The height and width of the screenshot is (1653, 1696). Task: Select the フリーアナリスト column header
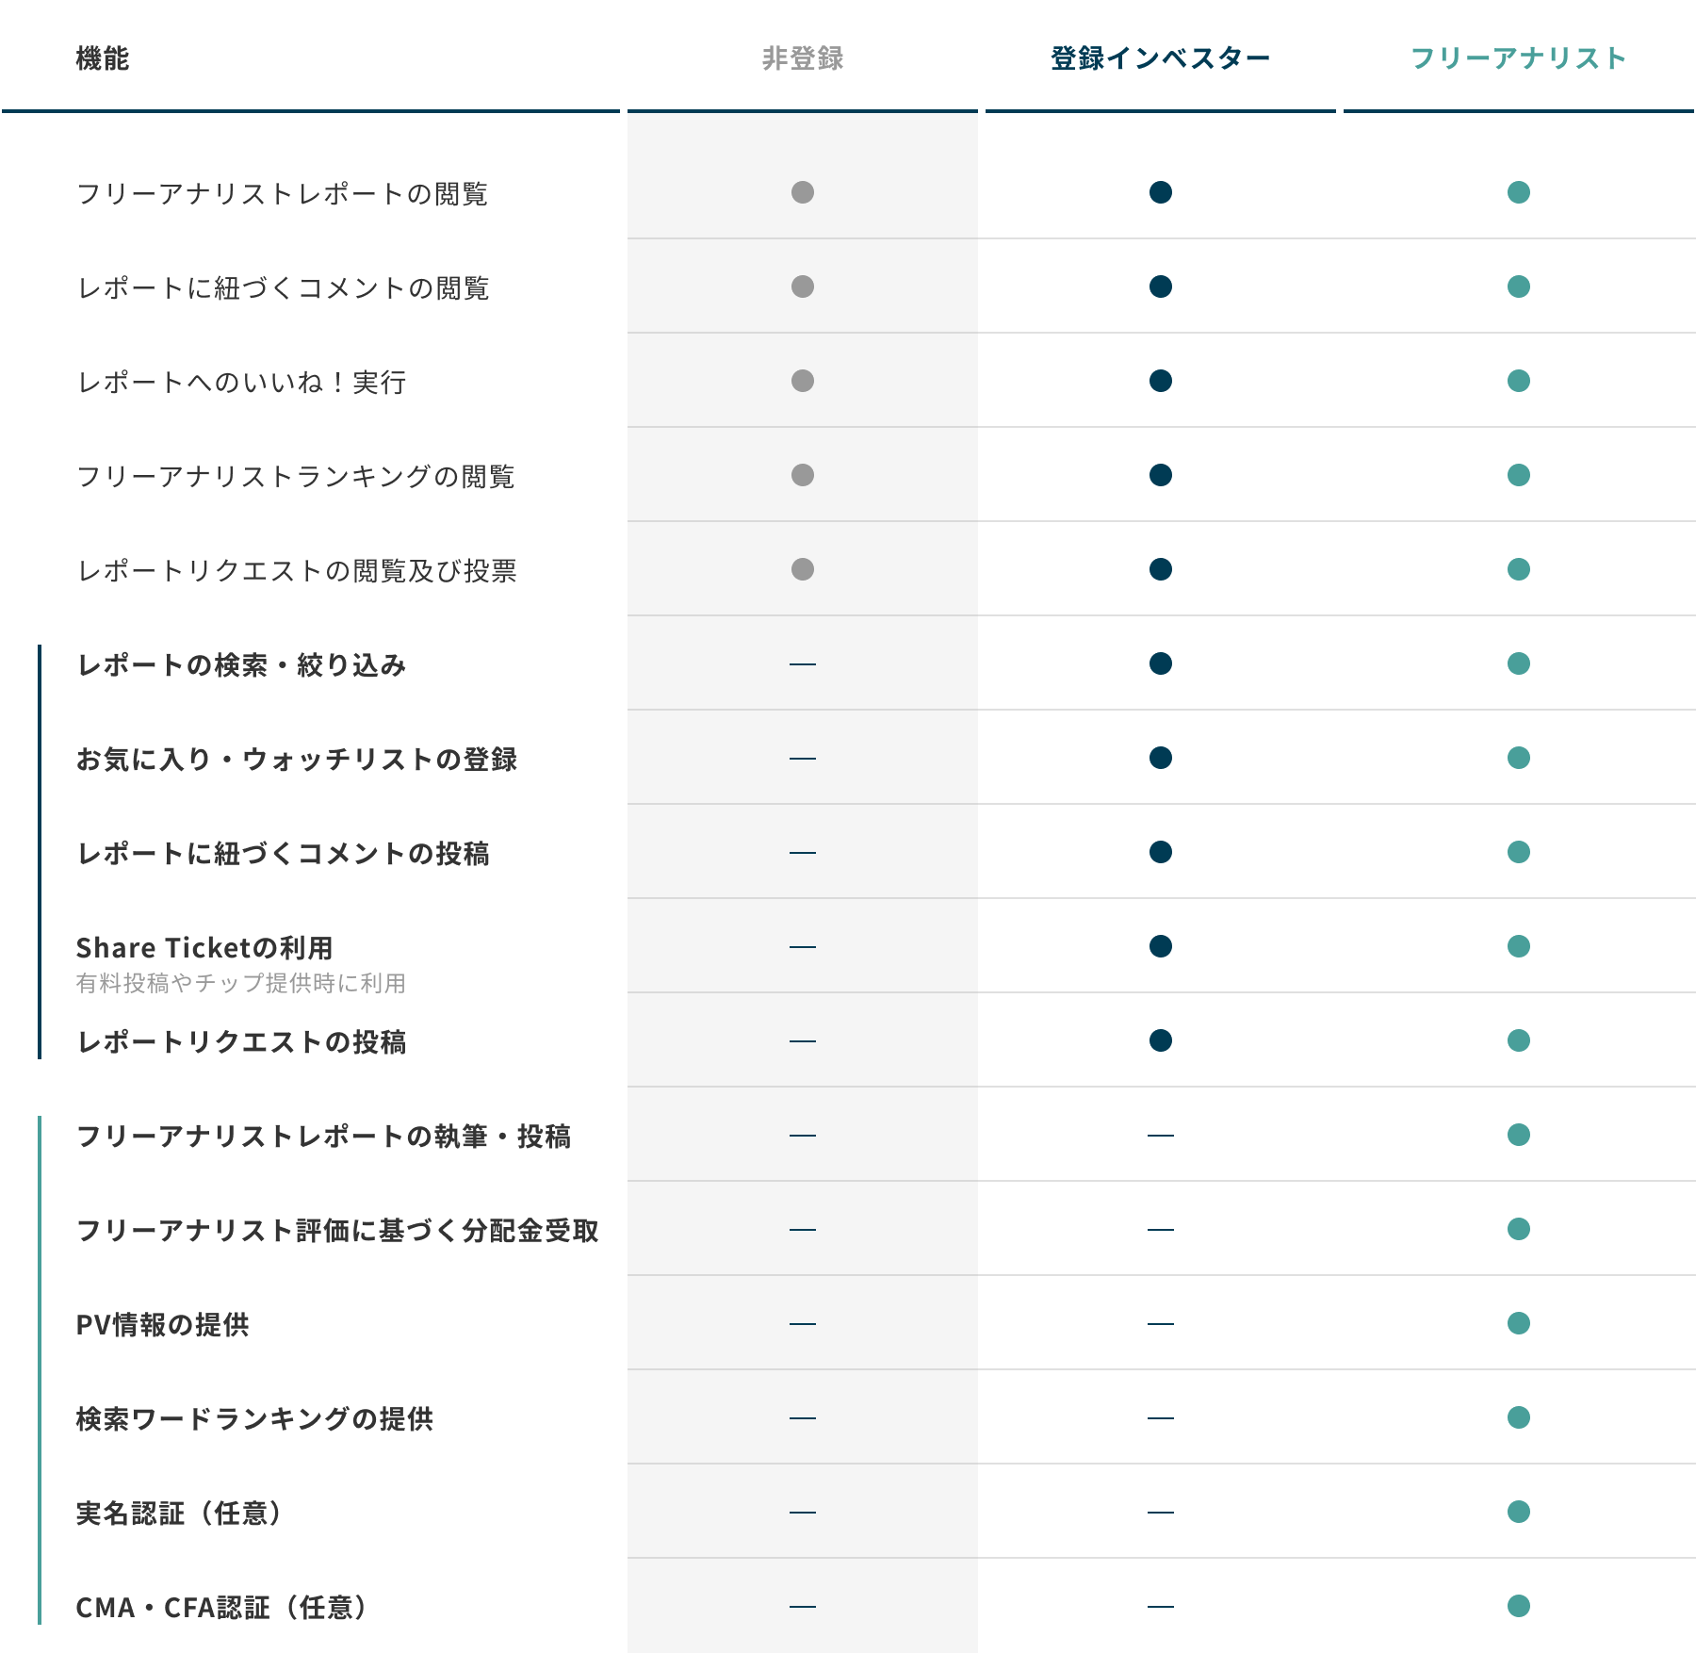(1518, 58)
